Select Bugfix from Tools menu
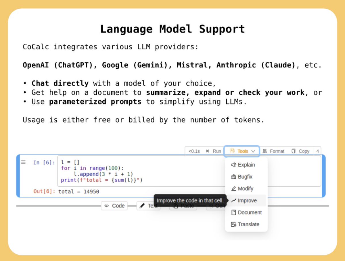The width and height of the screenshot is (345, 261). tap(246, 177)
